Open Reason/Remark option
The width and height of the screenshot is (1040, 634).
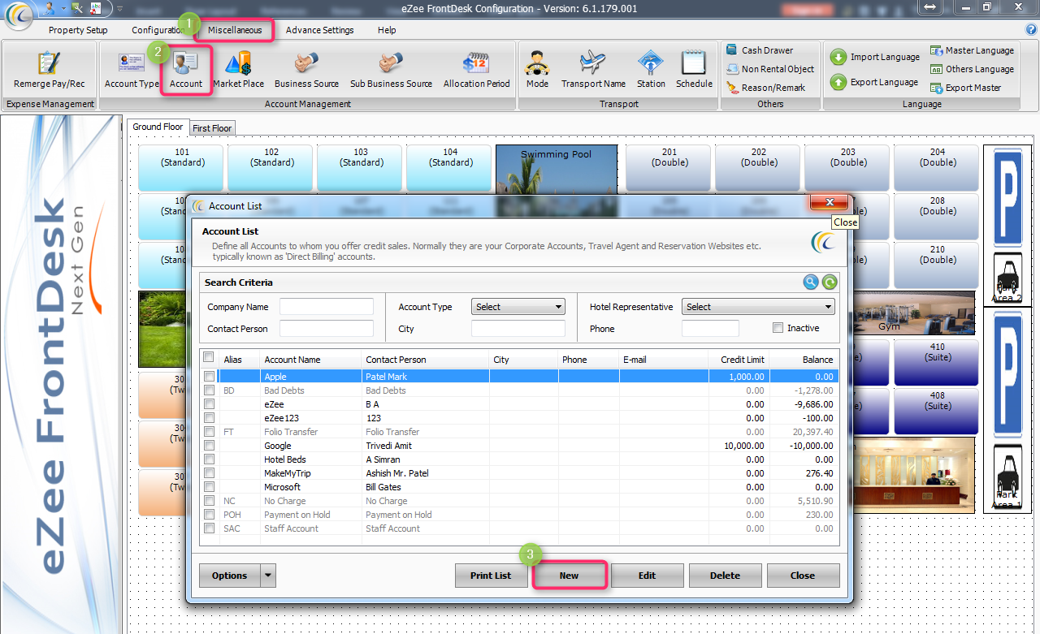pos(765,88)
